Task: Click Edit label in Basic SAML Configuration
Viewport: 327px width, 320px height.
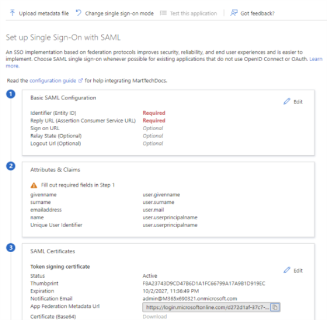Action: tap(298, 102)
